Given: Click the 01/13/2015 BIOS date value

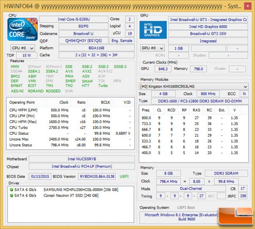Looking at the screenshot, I should [40, 176].
